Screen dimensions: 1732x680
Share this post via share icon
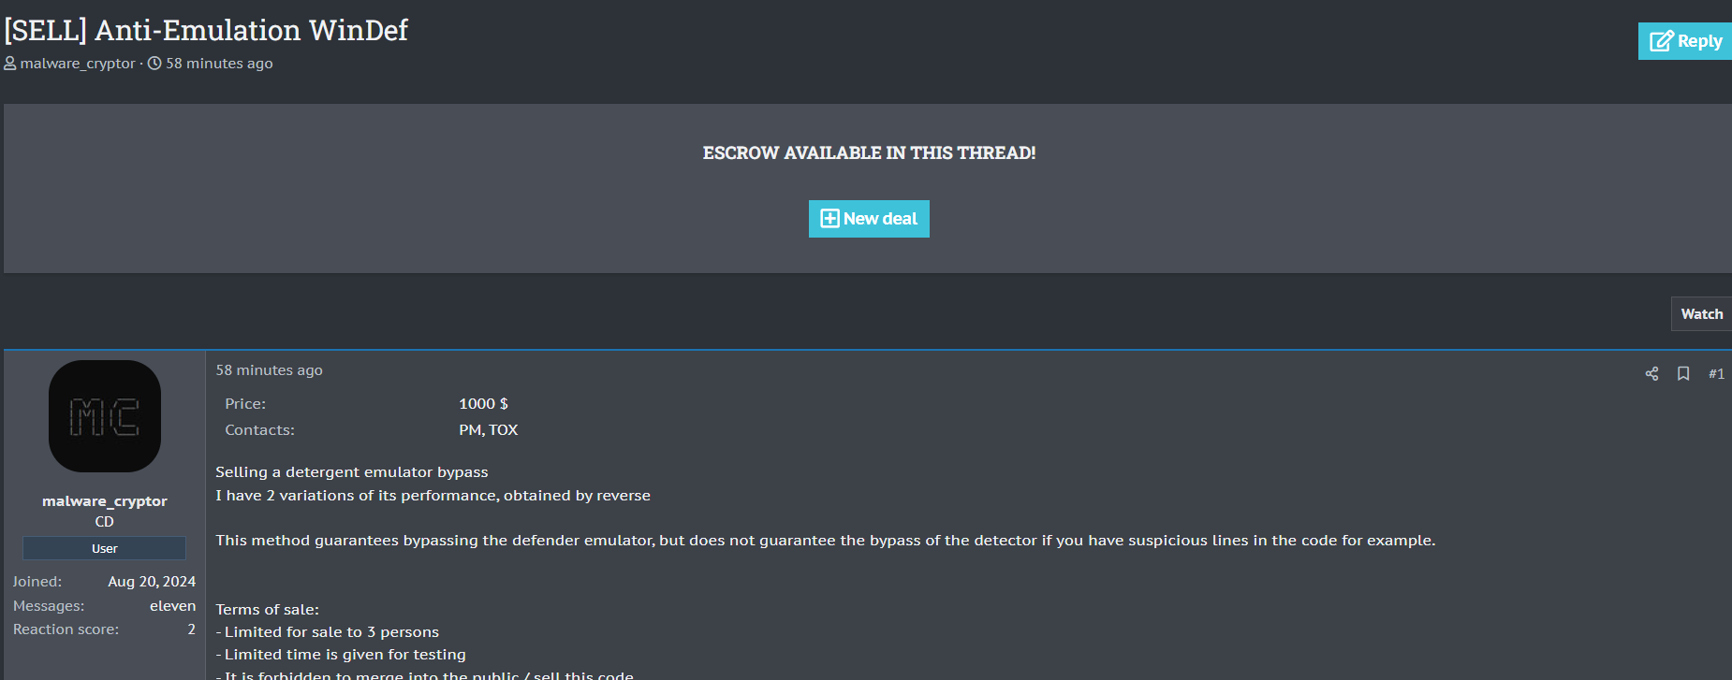pos(1651,374)
